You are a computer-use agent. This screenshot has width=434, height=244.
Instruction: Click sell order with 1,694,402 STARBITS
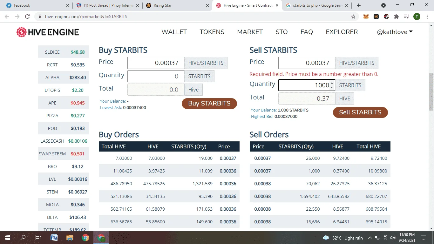point(320,196)
